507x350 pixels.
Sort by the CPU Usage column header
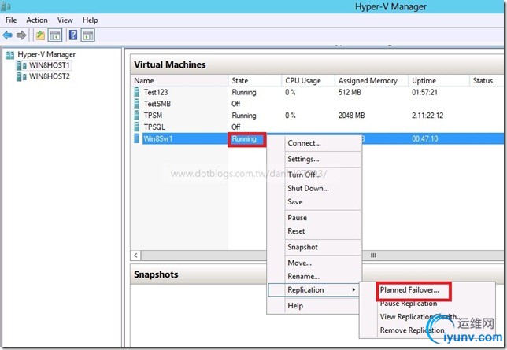point(308,81)
